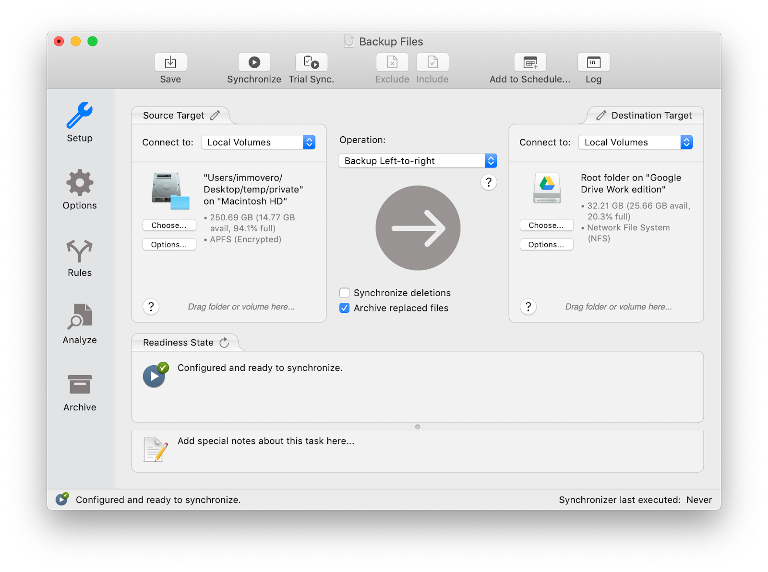Click Choose for the source folder
The height and width of the screenshot is (572, 768).
pos(169,225)
